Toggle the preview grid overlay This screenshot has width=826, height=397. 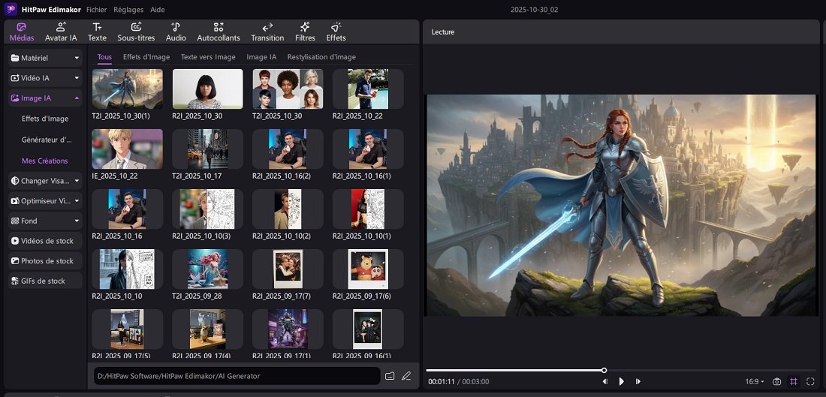pos(794,381)
